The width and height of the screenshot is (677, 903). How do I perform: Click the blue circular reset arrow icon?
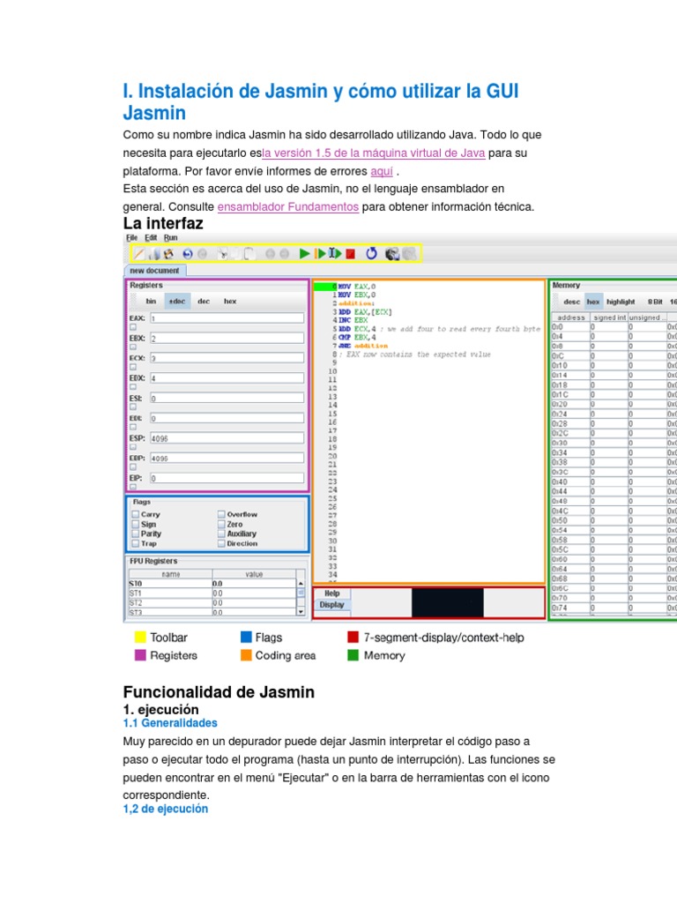[x=371, y=253]
